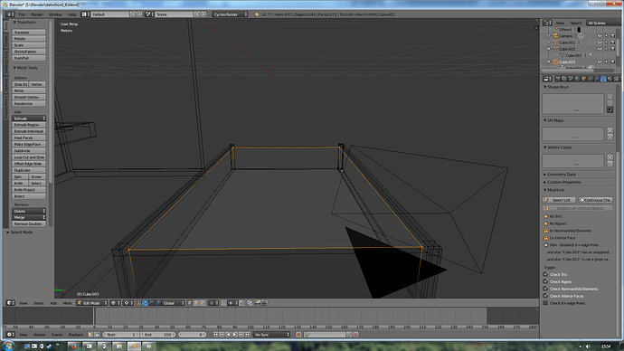Image resolution: width=624 pixels, height=351 pixels.
Task: Click the Remove Doubles button
Action: click(x=29, y=224)
